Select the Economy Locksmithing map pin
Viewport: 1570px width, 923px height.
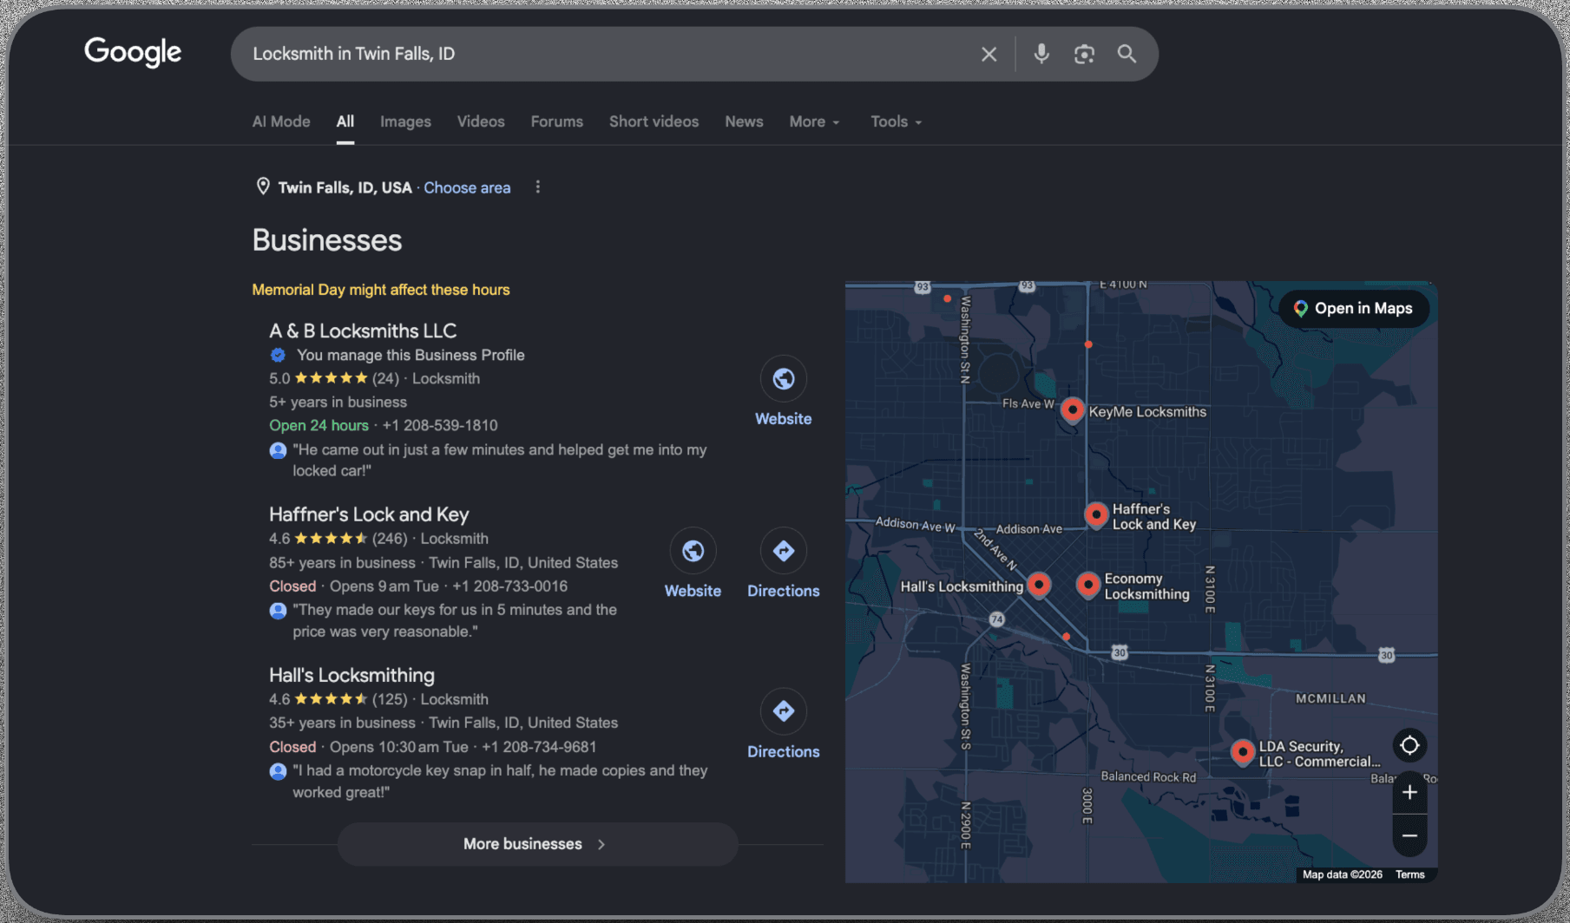coord(1088,585)
